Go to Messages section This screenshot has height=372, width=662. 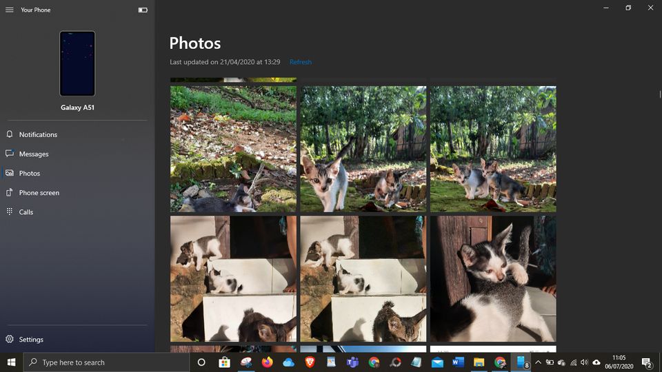click(34, 154)
